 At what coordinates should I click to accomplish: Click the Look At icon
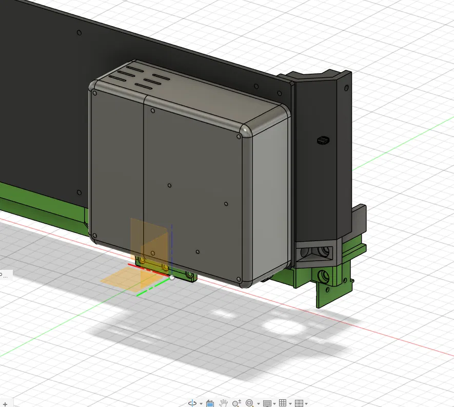click(x=210, y=403)
